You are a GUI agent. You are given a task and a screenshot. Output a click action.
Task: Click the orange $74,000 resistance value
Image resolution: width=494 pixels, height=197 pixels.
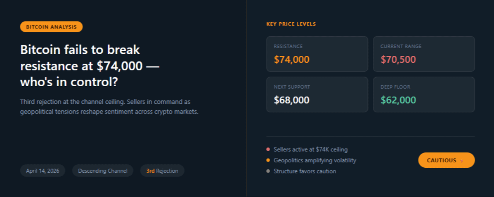292,60
